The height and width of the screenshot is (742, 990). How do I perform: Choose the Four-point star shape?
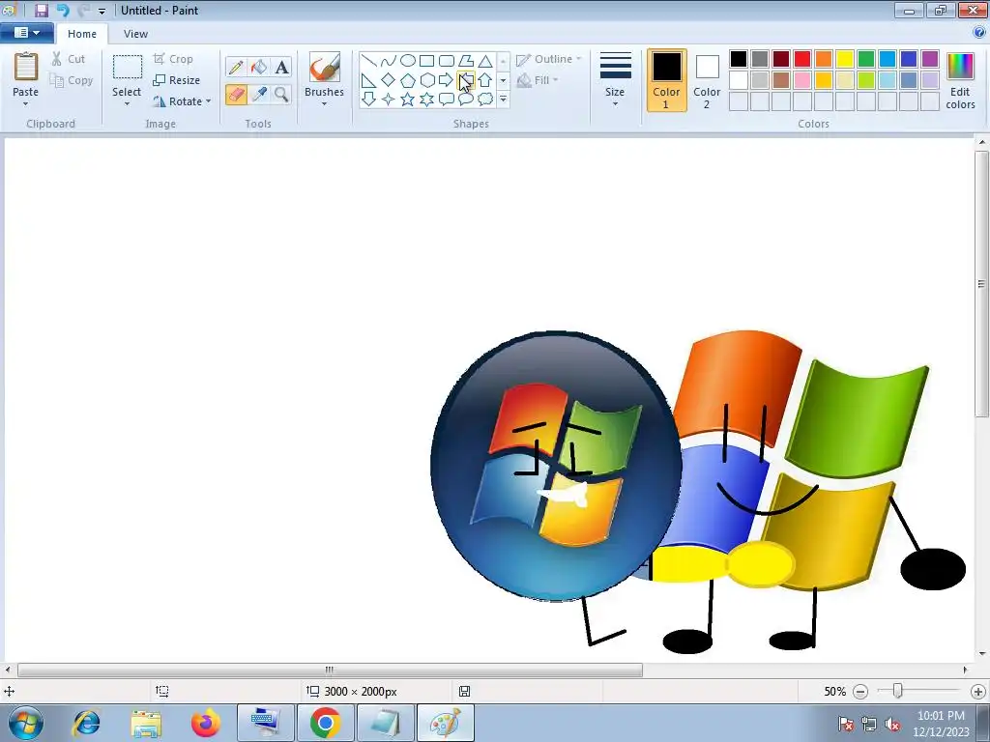[x=389, y=100]
